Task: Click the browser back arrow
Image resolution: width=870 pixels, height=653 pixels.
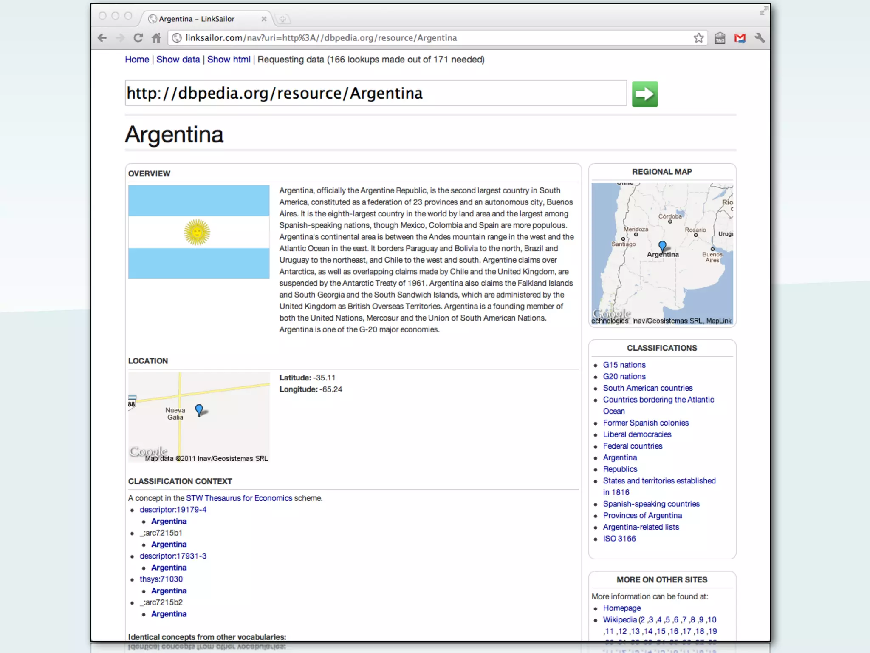Action: coord(102,38)
